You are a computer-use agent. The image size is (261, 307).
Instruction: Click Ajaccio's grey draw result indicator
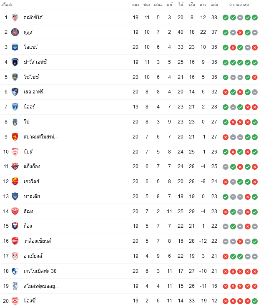(240, 18)
